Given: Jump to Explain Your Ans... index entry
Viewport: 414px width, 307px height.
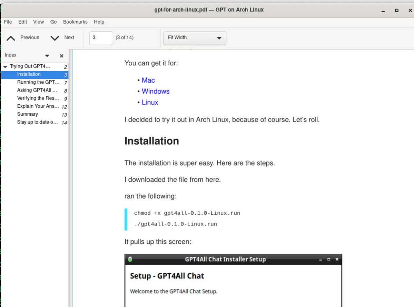Looking at the screenshot, I should tap(38, 106).
